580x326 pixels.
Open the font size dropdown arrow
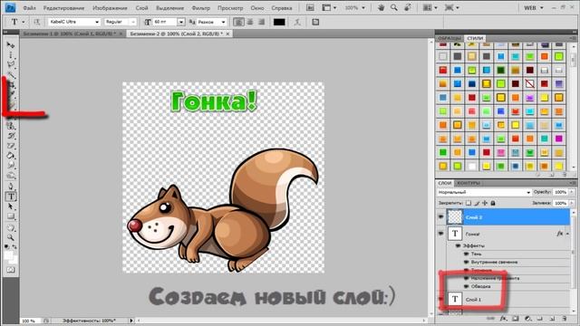pos(181,22)
